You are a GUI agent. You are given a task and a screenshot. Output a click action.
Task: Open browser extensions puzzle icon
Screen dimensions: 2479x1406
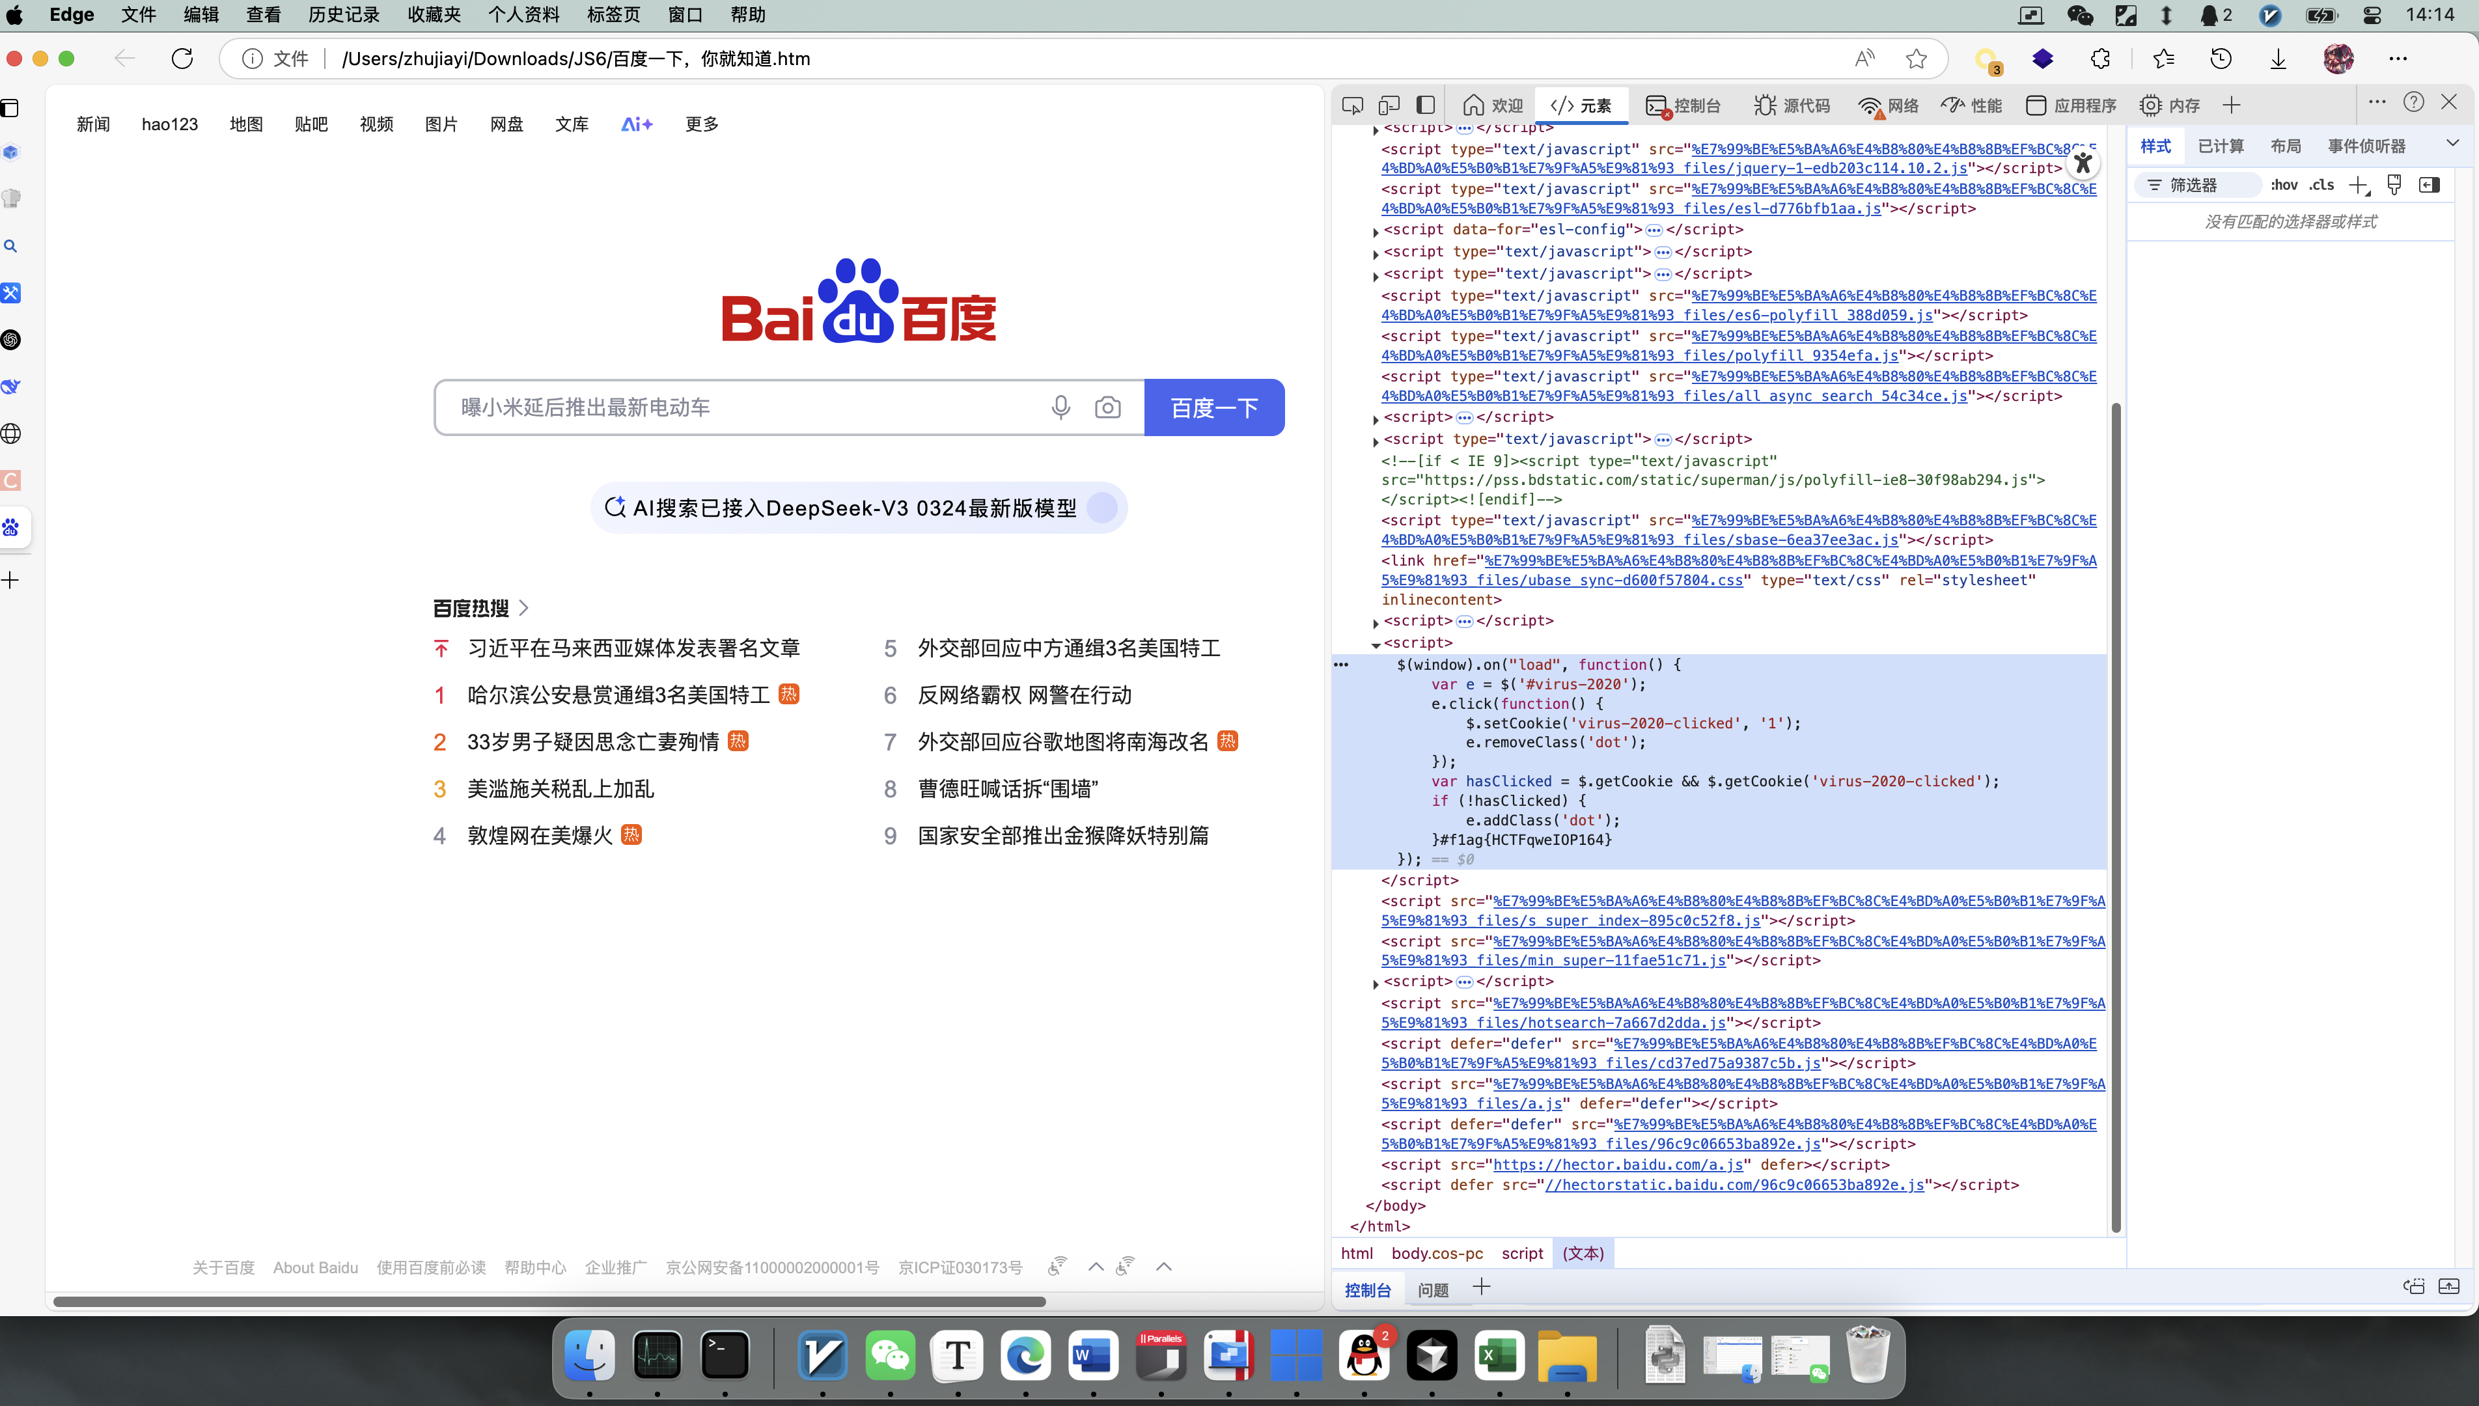pyautogui.click(x=2099, y=59)
